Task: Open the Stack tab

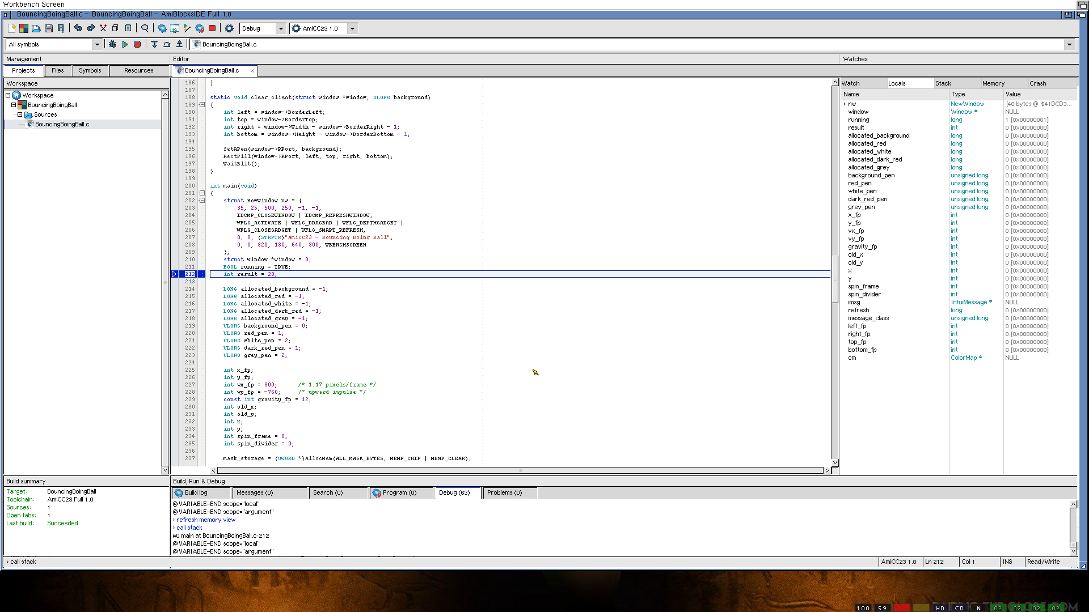Action: coord(957,83)
